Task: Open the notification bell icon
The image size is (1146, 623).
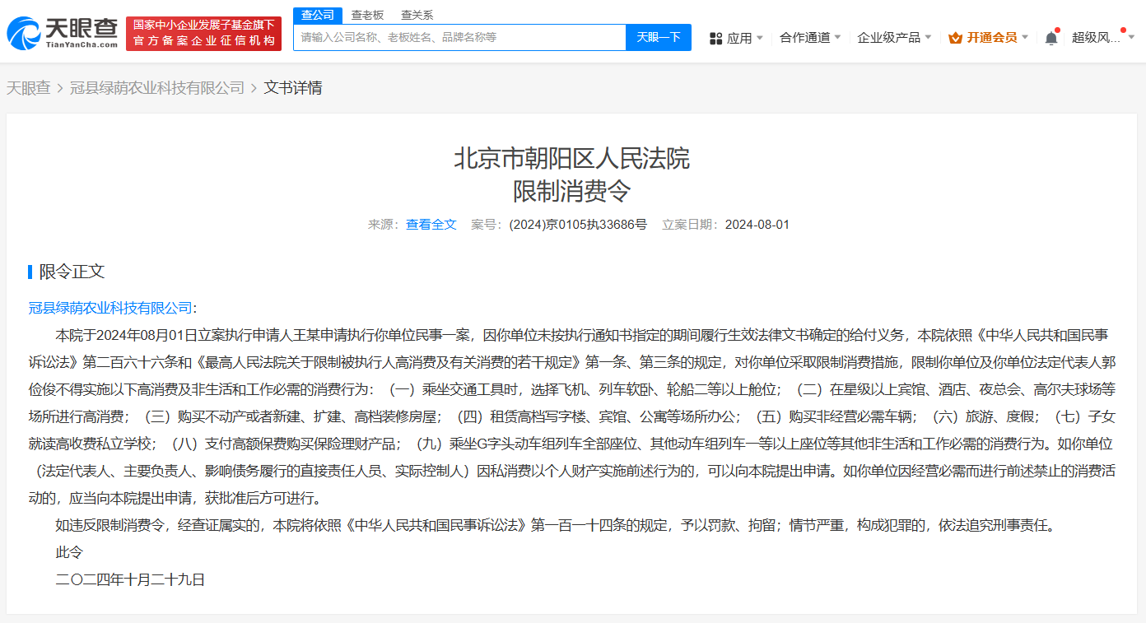Action: 1051,38
